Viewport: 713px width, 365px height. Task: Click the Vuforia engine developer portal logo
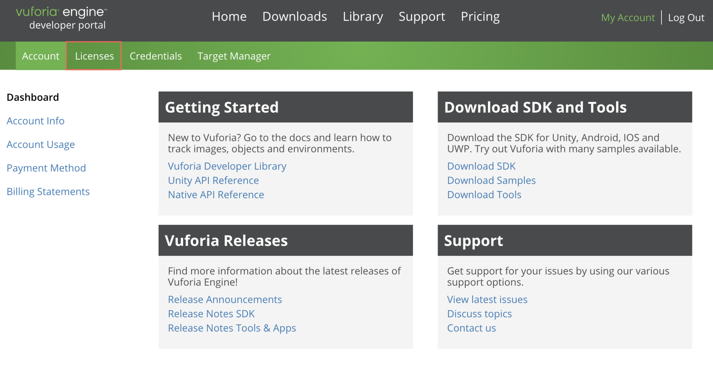tap(62, 18)
